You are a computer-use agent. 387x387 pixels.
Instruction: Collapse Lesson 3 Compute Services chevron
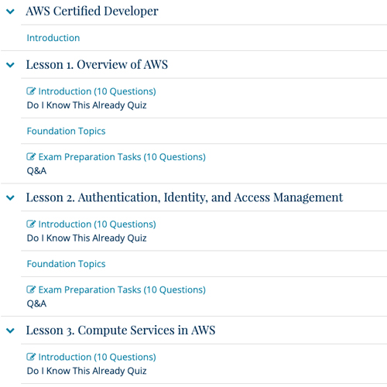pyautogui.click(x=10, y=330)
